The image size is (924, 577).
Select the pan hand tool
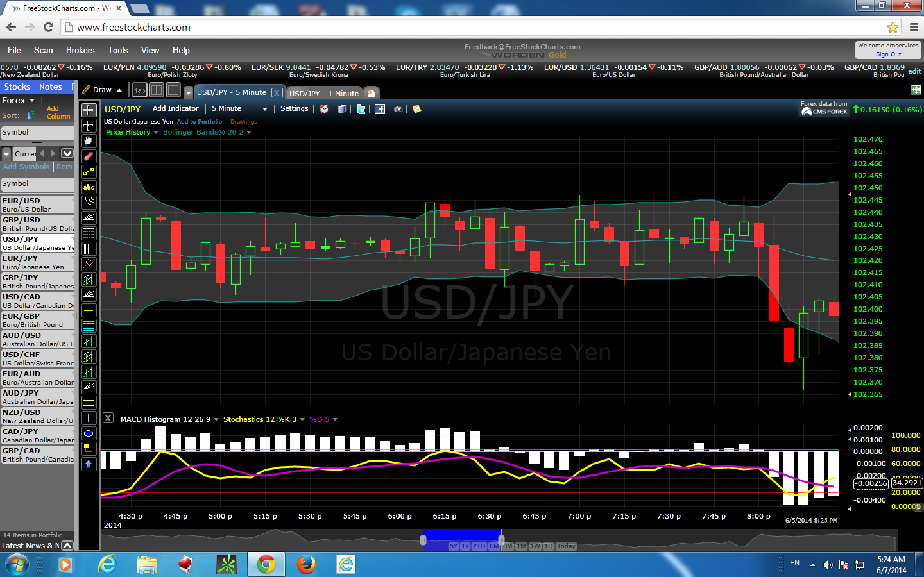coord(89,141)
